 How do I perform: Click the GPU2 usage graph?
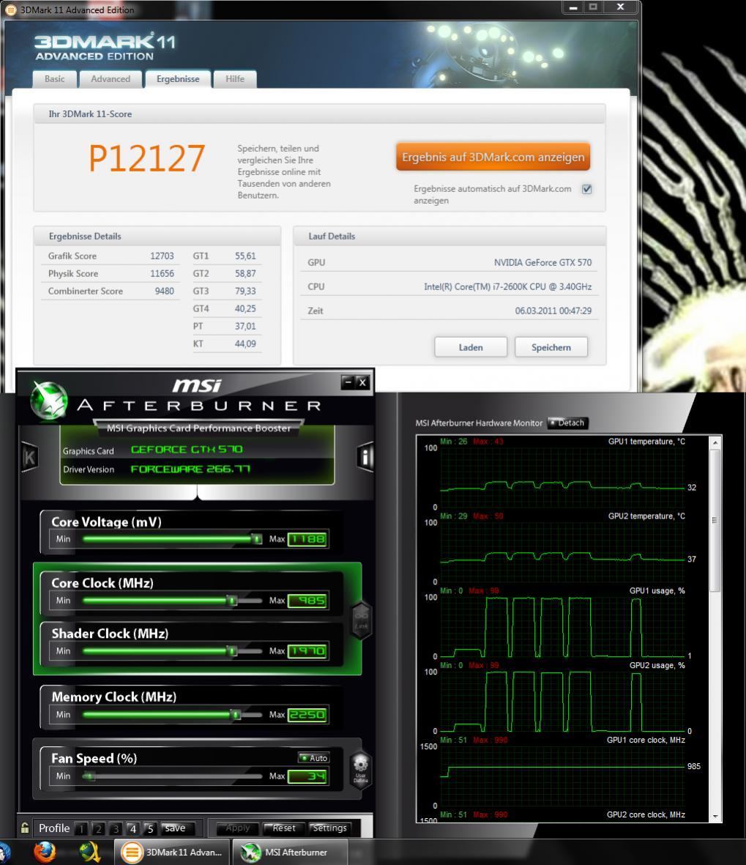(x=562, y=701)
